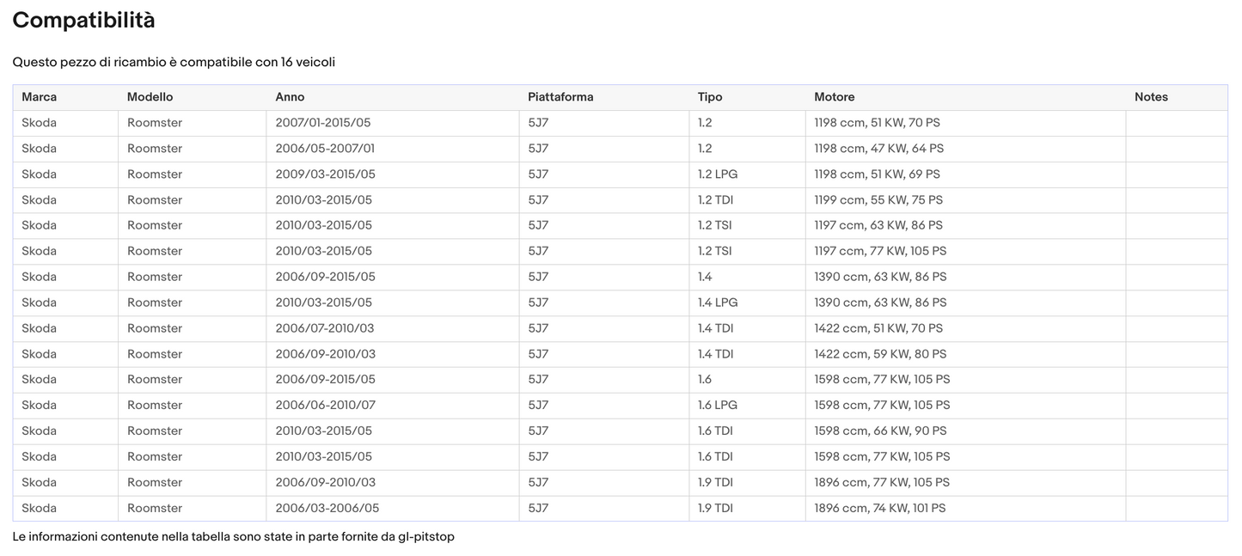Click the Piattaforma column header
The height and width of the screenshot is (556, 1242).
560,97
